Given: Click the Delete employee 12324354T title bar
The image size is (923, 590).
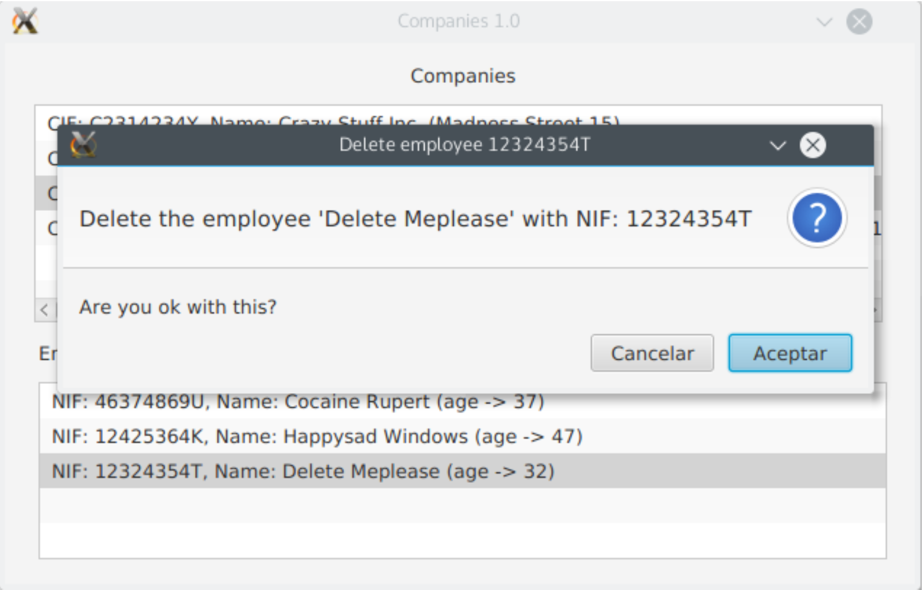Looking at the screenshot, I should point(464,145).
